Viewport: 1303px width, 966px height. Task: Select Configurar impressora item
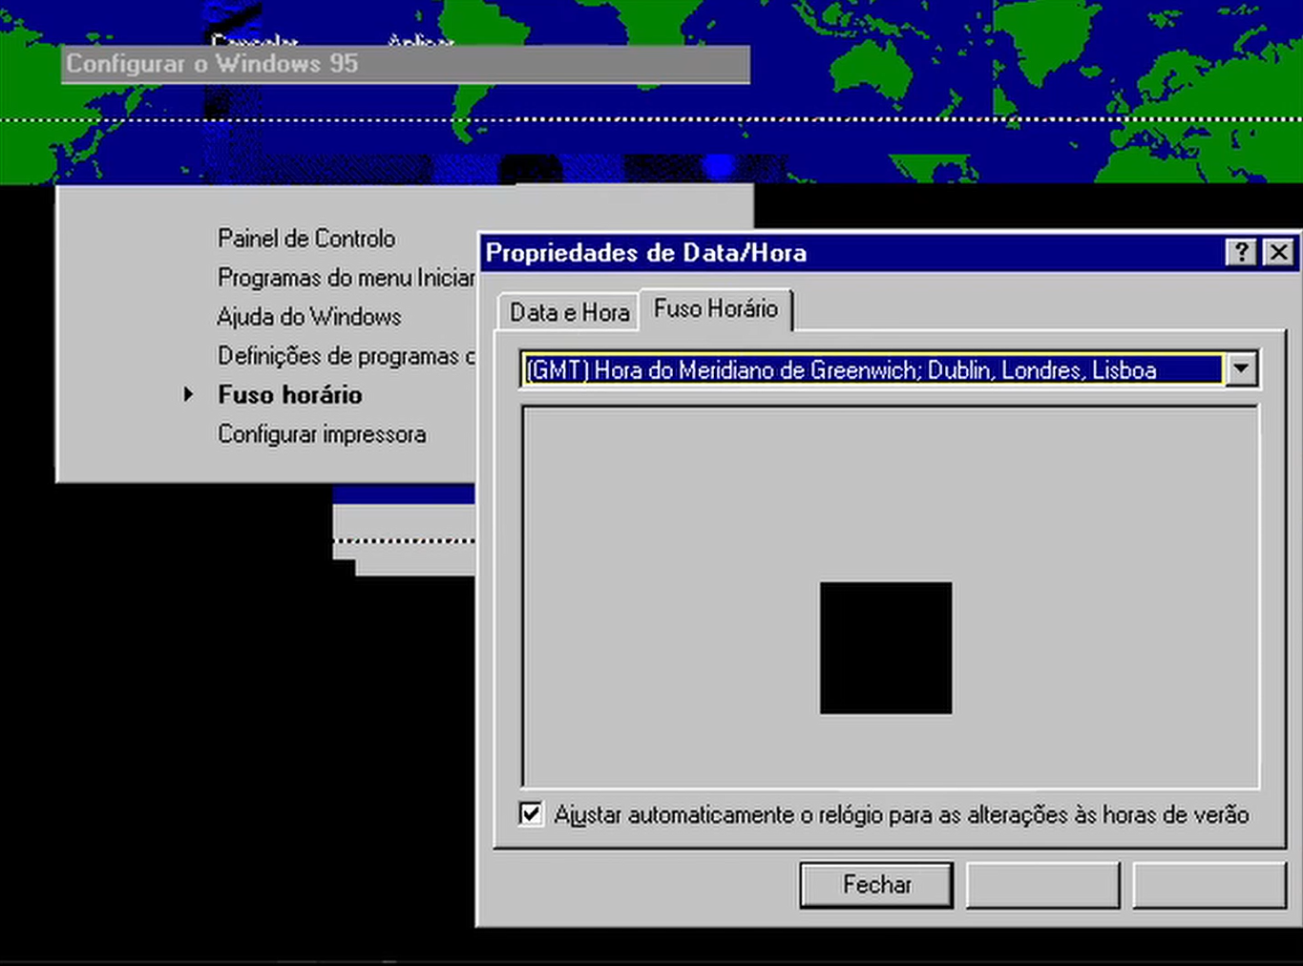(322, 434)
